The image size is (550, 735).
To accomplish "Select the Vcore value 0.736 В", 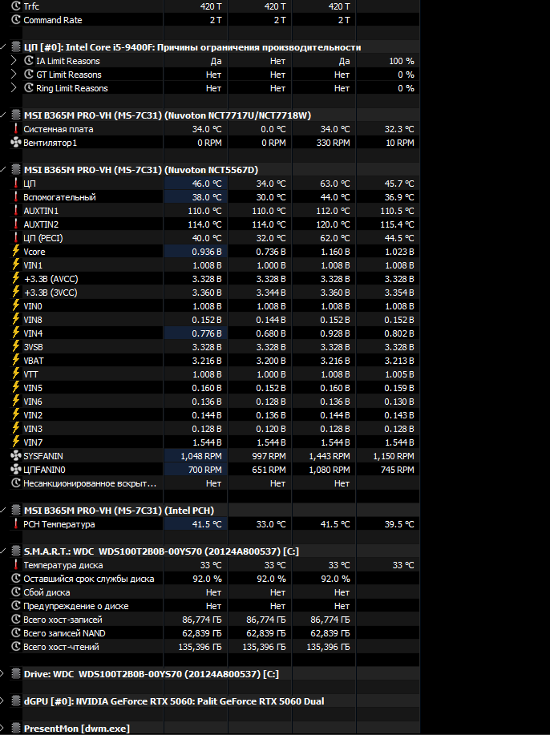I will [270, 252].
